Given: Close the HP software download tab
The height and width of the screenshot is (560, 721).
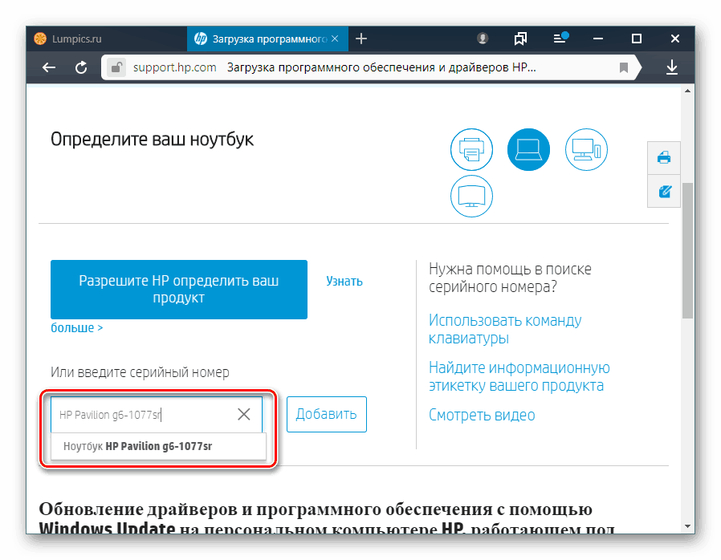Looking at the screenshot, I should tap(335, 39).
